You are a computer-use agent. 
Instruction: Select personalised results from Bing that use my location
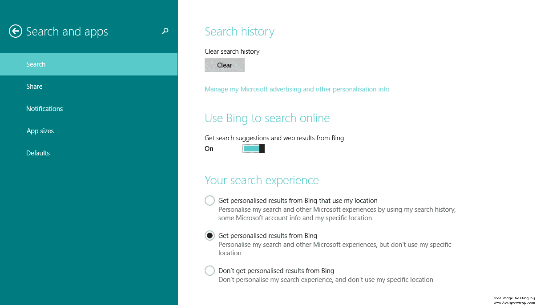tap(210, 201)
